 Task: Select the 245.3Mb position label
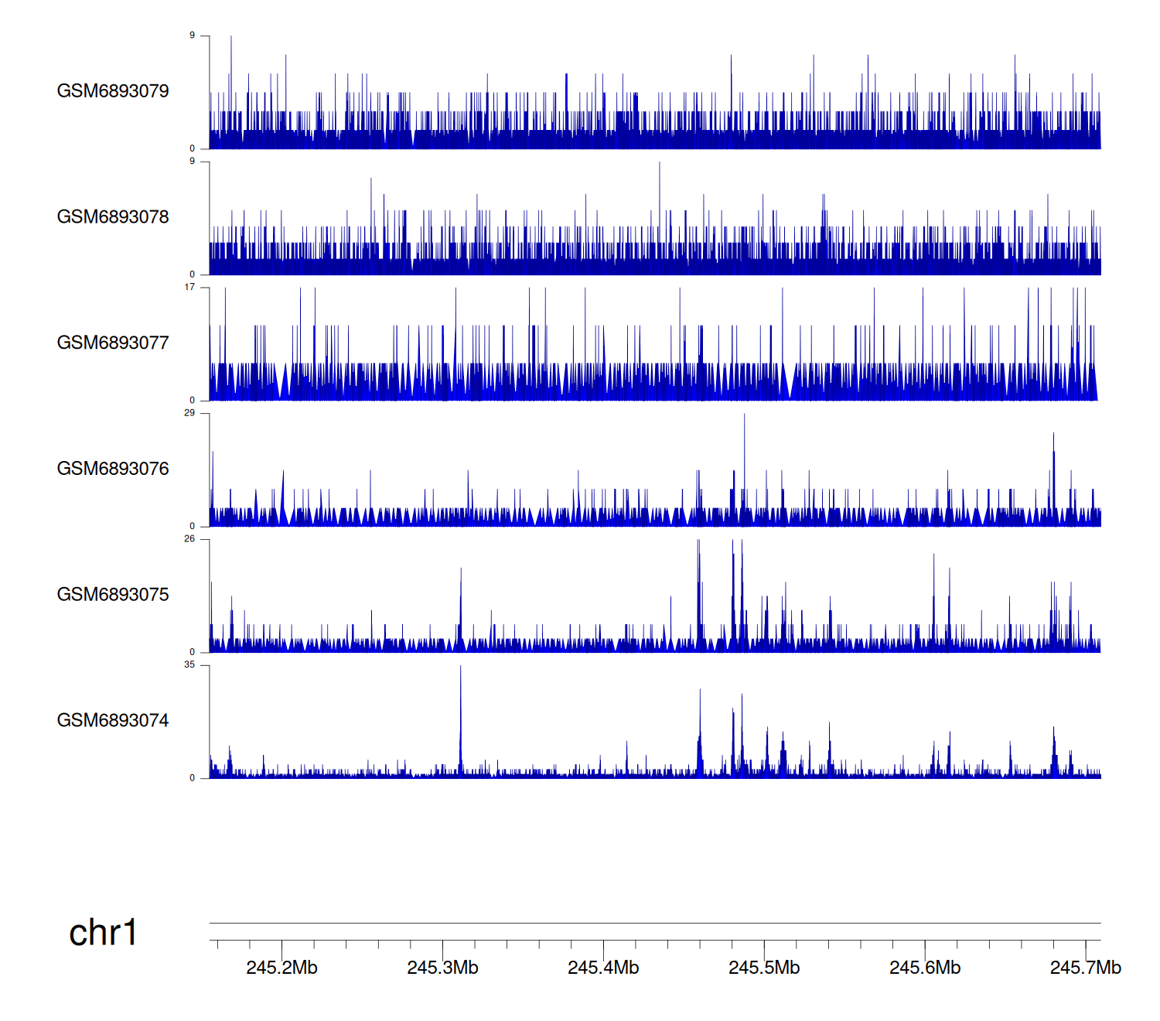point(442,968)
